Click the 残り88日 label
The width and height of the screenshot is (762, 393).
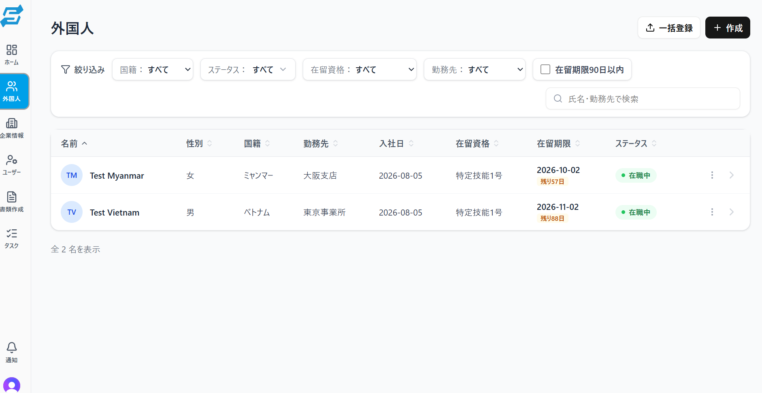pos(552,218)
